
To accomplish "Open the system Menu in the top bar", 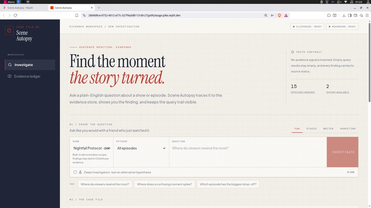I will (x=9, y=2).
